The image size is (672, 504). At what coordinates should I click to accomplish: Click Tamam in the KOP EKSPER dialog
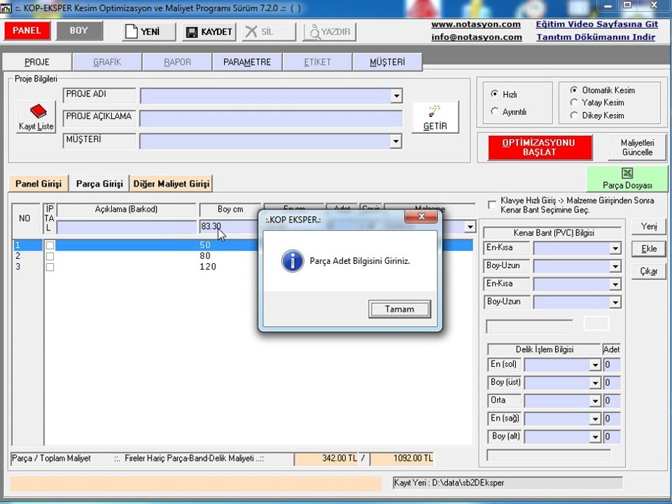click(400, 309)
